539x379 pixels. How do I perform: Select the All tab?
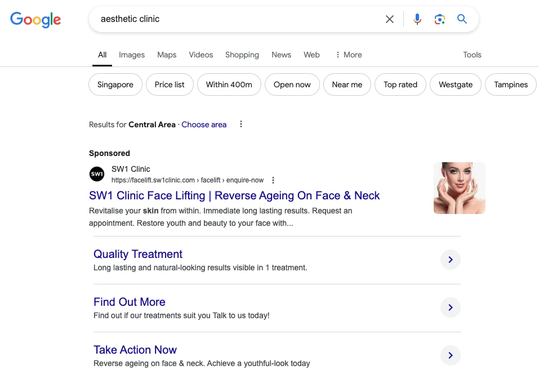click(x=102, y=55)
